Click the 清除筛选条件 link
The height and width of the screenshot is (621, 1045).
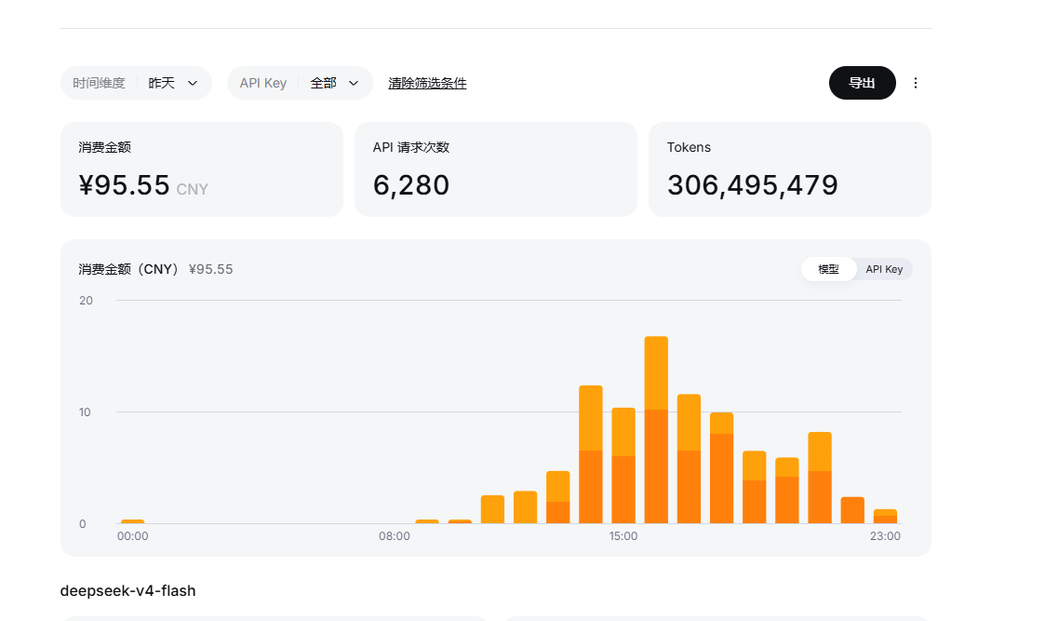[427, 84]
